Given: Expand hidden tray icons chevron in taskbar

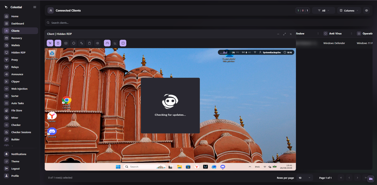Looking at the screenshot, I should [250, 167].
